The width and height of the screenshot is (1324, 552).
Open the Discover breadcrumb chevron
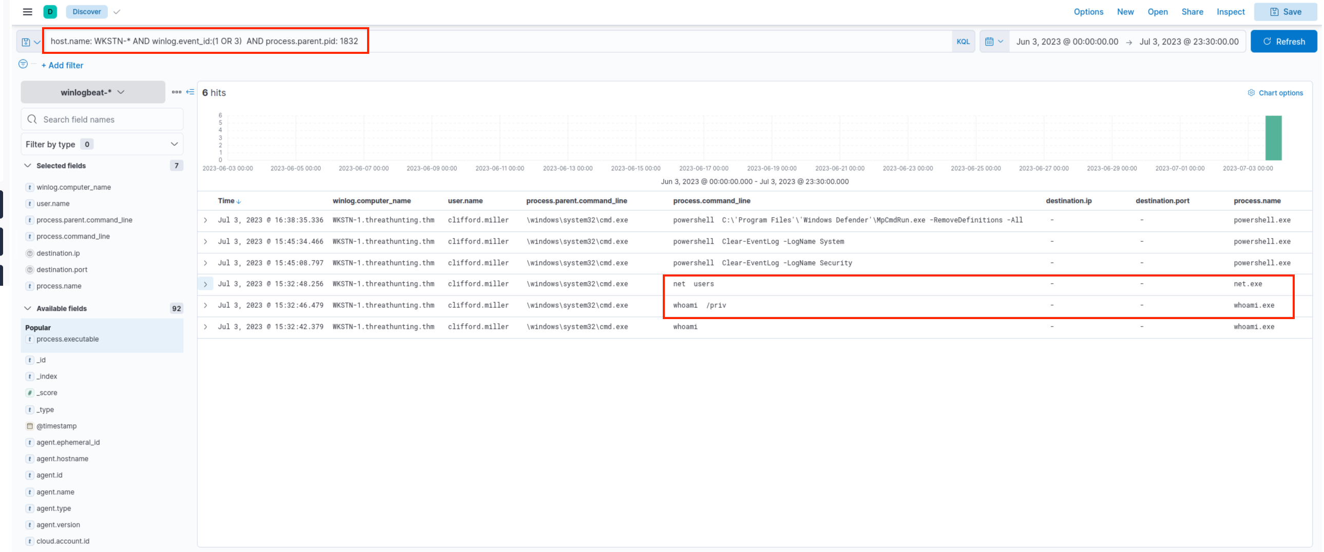pos(117,12)
